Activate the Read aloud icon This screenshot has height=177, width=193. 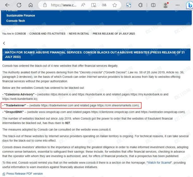coord(83,5)
